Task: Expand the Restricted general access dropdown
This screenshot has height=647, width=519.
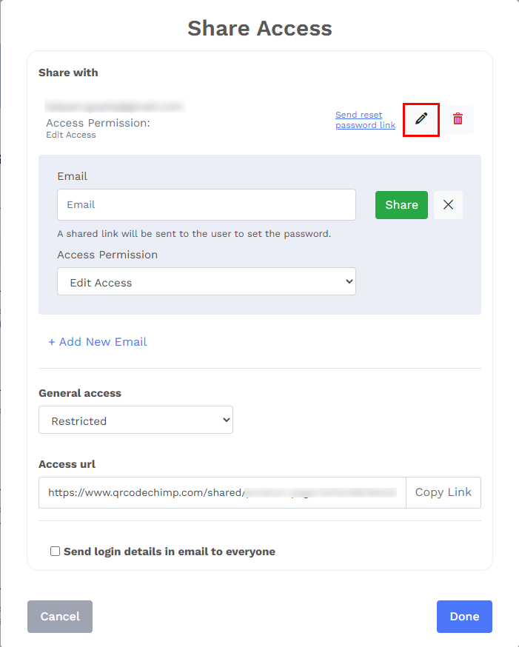Action: tap(135, 420)
